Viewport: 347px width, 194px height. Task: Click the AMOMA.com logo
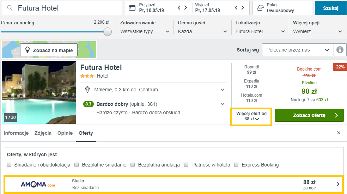38,184
